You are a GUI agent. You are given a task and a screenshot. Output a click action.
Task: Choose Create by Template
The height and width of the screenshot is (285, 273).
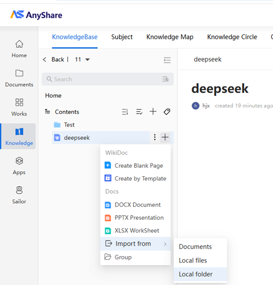pyautogui.click(x=135, y=179)
